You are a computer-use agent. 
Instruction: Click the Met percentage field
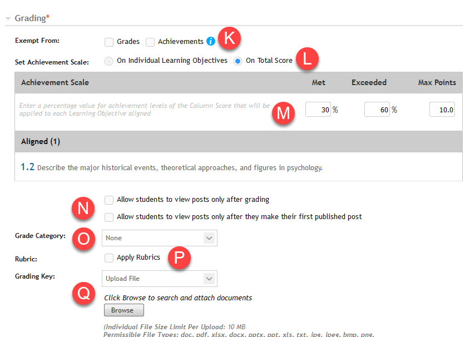tap(318, 110)
